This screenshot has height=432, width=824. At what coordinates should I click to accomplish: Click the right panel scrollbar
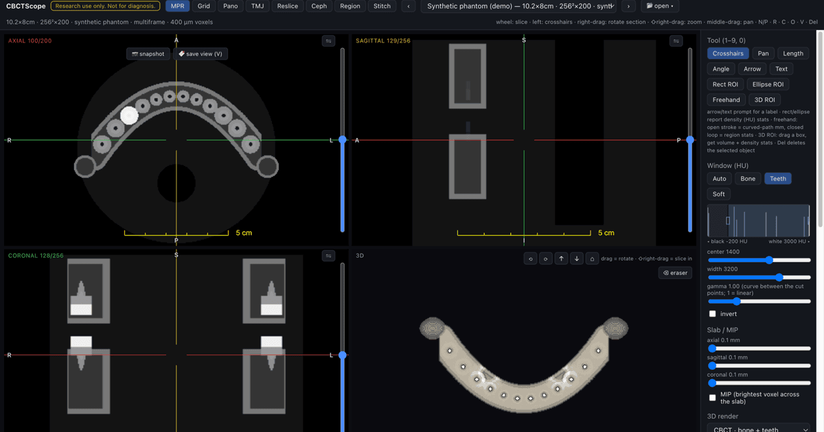821,130
